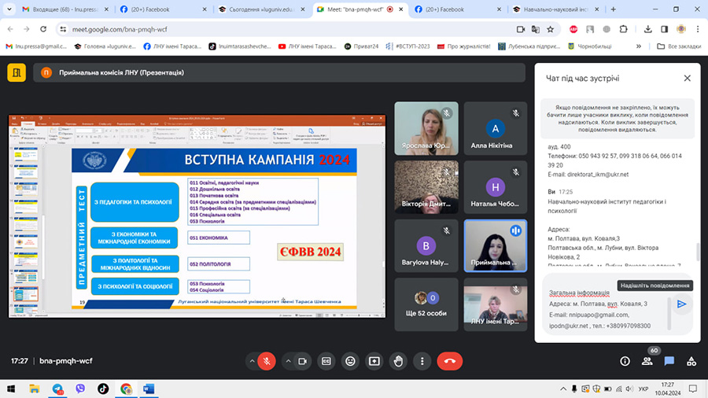
Task: Open Головна luguniv bookmark
Action: 105,46
